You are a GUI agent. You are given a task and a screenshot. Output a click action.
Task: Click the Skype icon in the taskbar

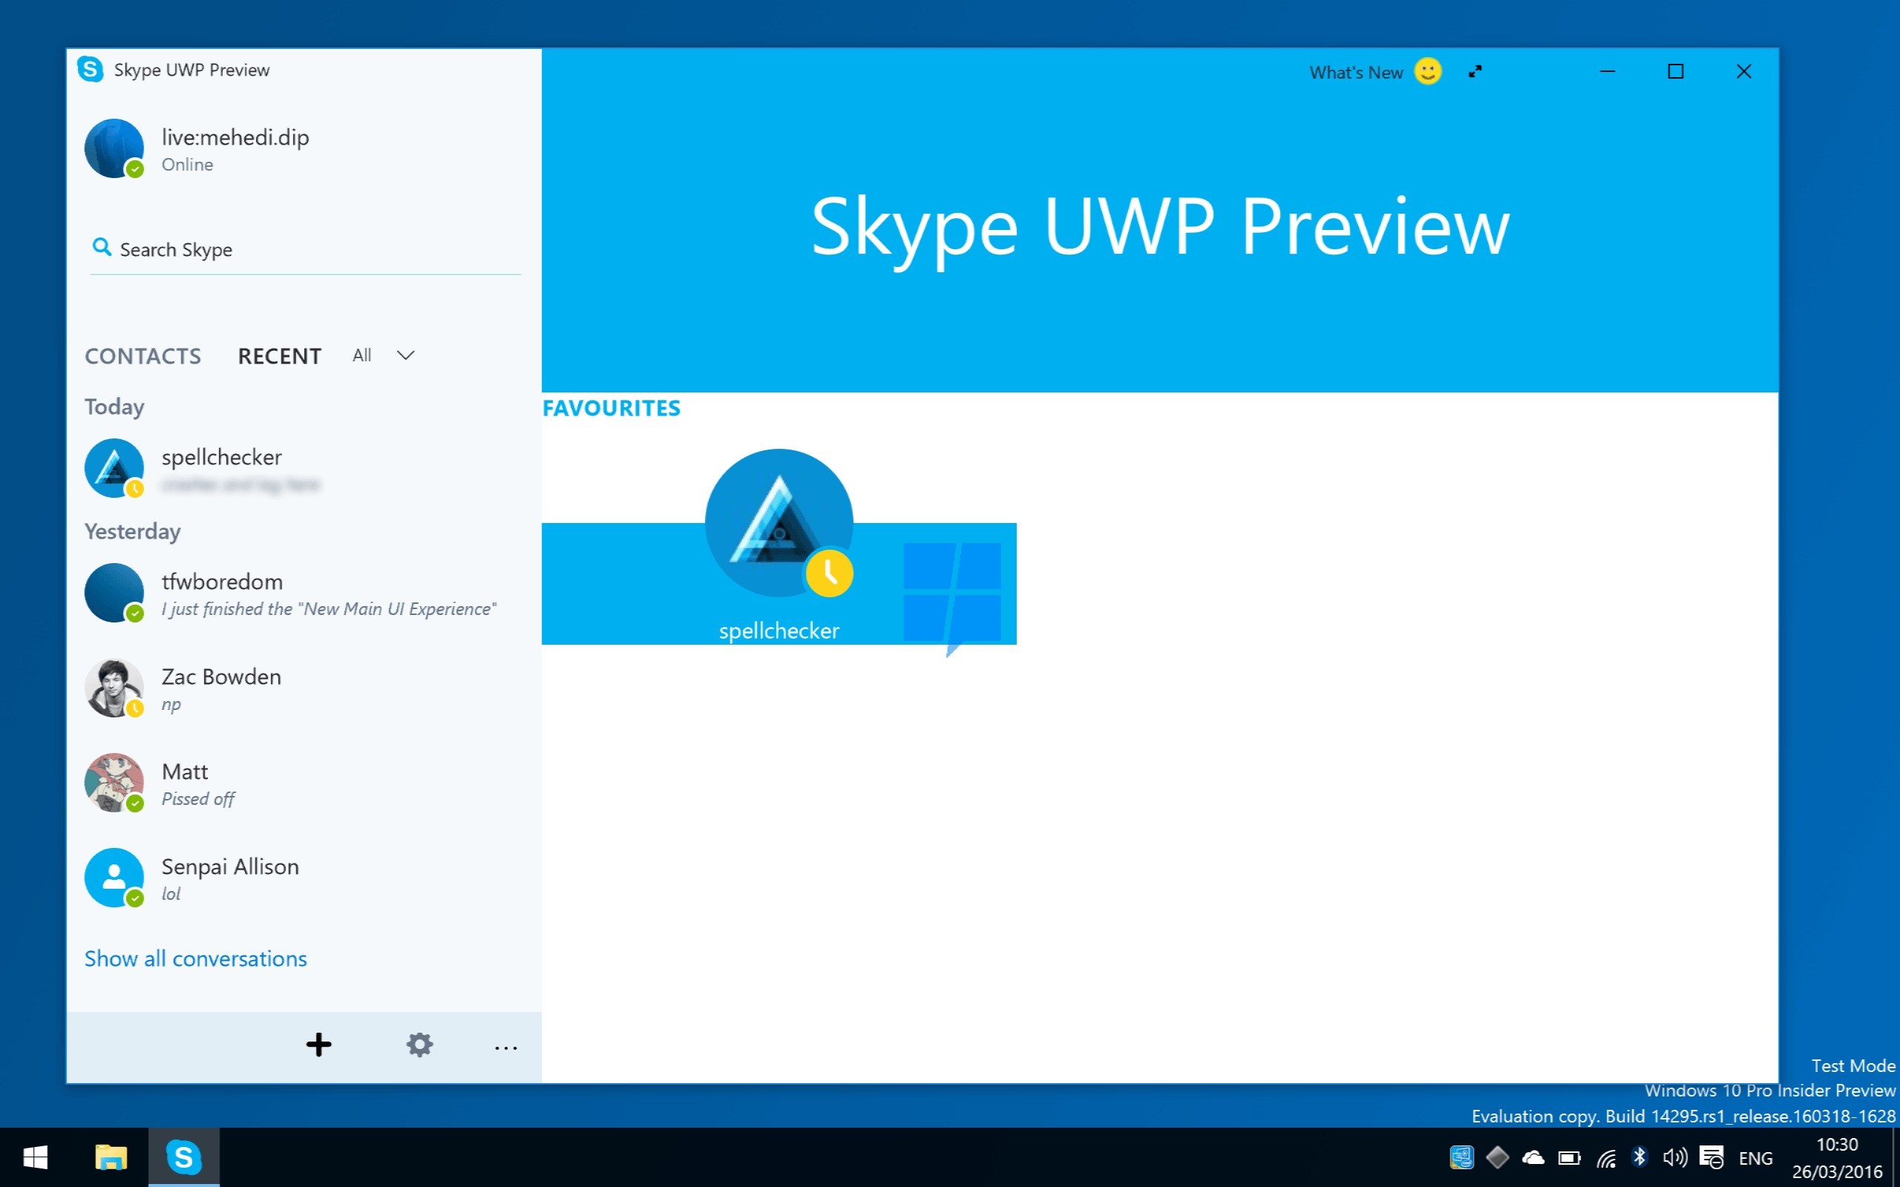click(184, 1157)
